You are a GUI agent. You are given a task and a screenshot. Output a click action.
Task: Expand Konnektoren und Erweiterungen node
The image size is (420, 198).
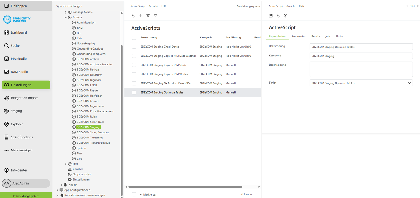(57, 195)
